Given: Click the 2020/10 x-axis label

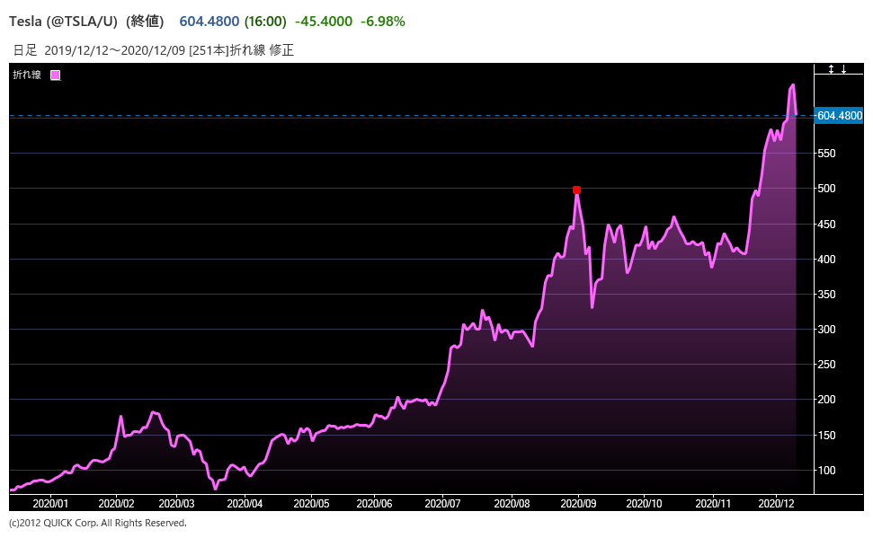Looking at the screenshot, I should (x=644, y=504).
